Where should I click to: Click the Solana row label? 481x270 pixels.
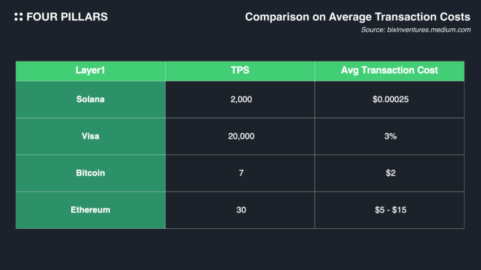click(x=91, y=99)
